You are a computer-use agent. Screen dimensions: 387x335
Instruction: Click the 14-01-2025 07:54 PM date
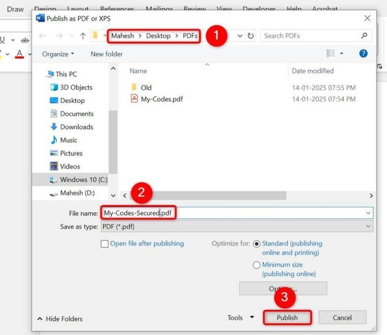(324, 99)
